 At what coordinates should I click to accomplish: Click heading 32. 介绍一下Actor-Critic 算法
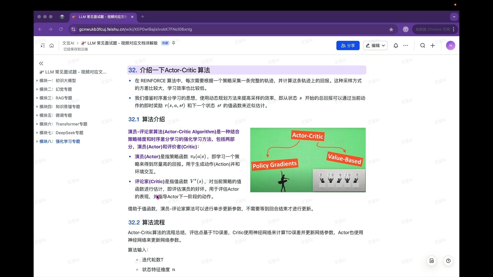(169, 70)
